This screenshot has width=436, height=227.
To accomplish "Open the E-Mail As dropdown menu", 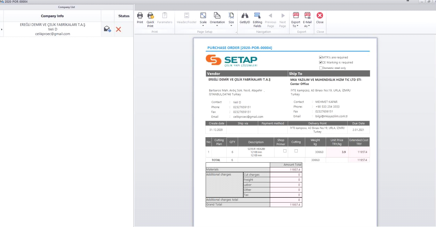I will point(307,19).
